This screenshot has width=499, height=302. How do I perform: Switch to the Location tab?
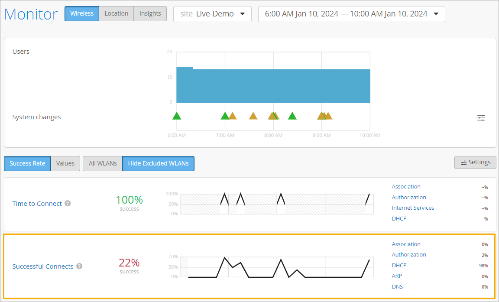point(116,13)
